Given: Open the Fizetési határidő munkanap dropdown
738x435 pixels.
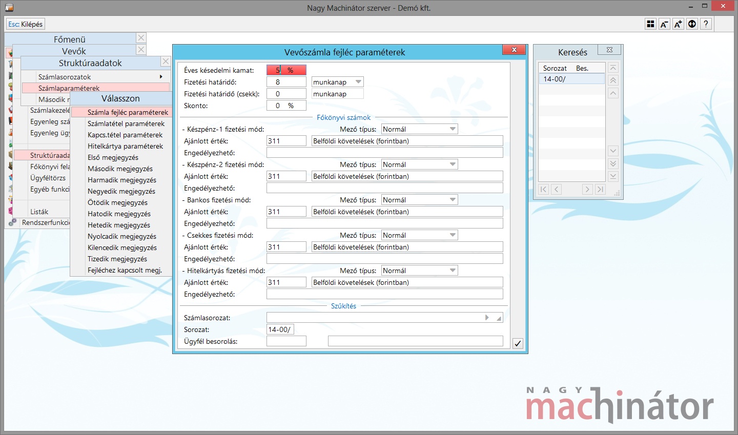Looking at the screenshot, I should pyautogui.click(x=358, y=82).
